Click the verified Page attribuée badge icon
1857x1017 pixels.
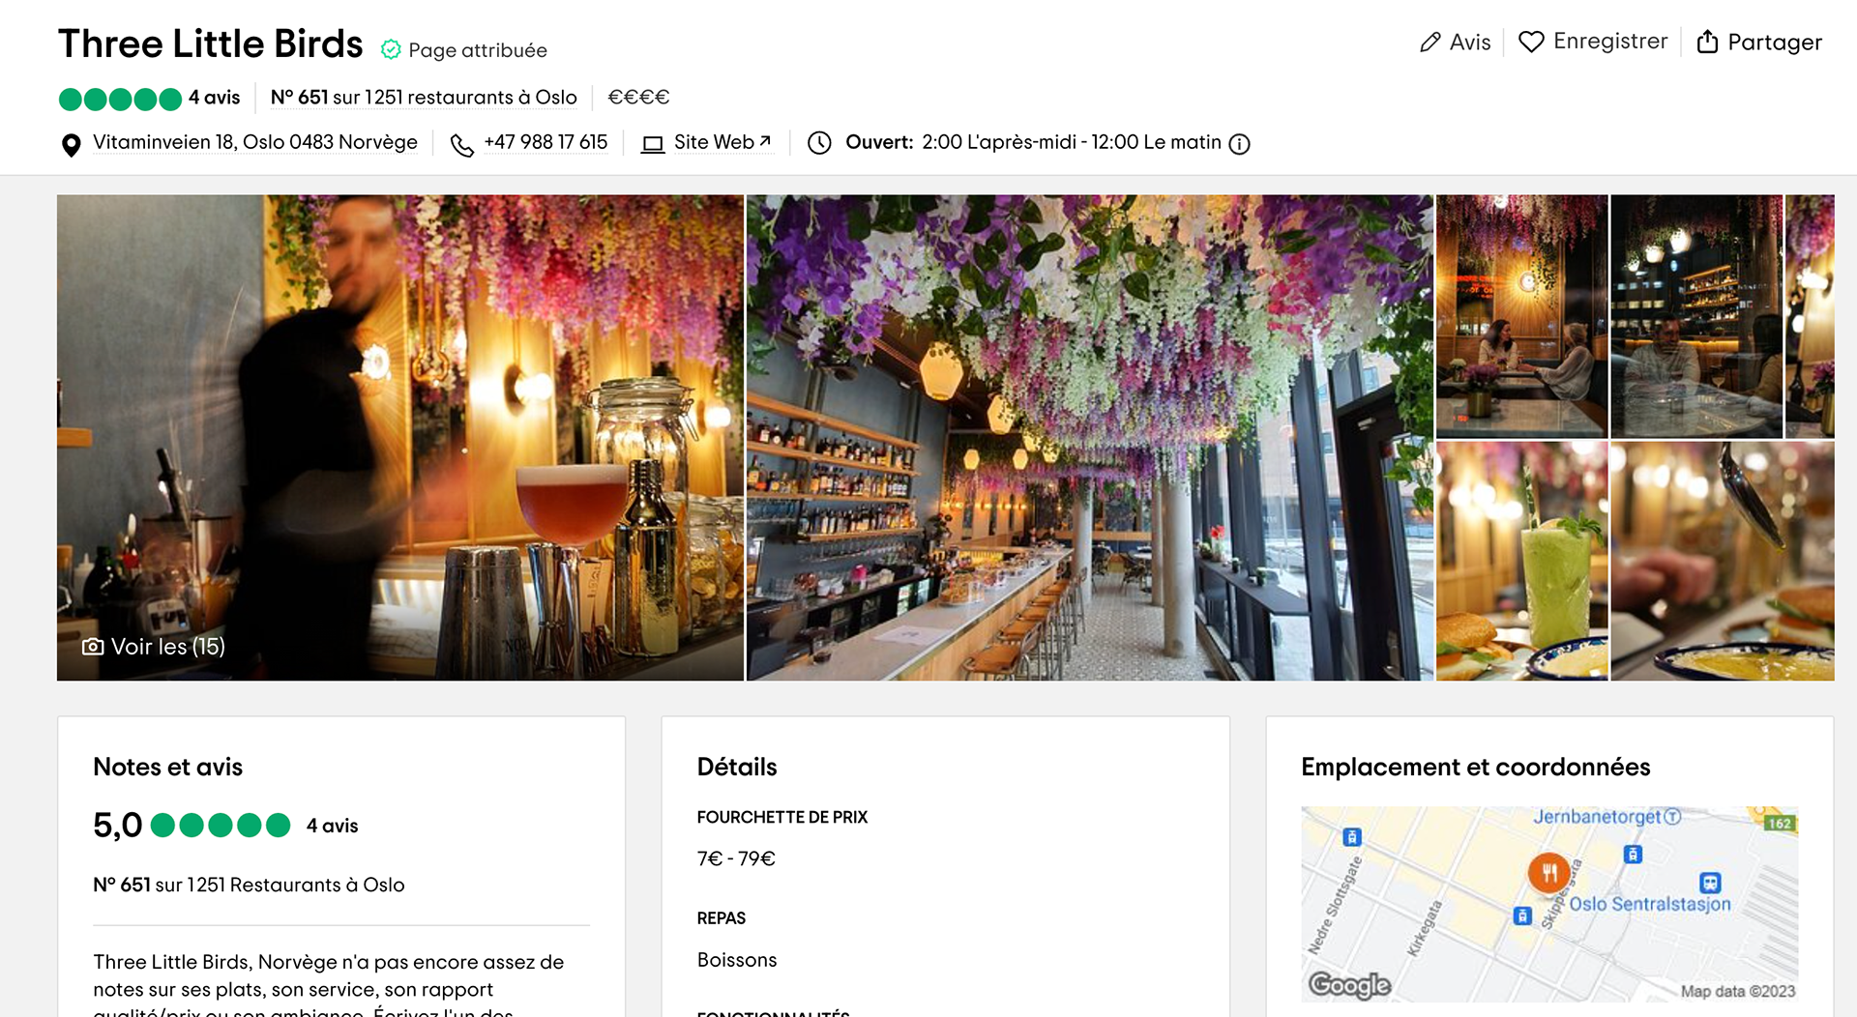point(391,49)
